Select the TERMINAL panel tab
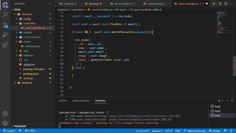The image size is (236, 133). [x=100, y=100]
